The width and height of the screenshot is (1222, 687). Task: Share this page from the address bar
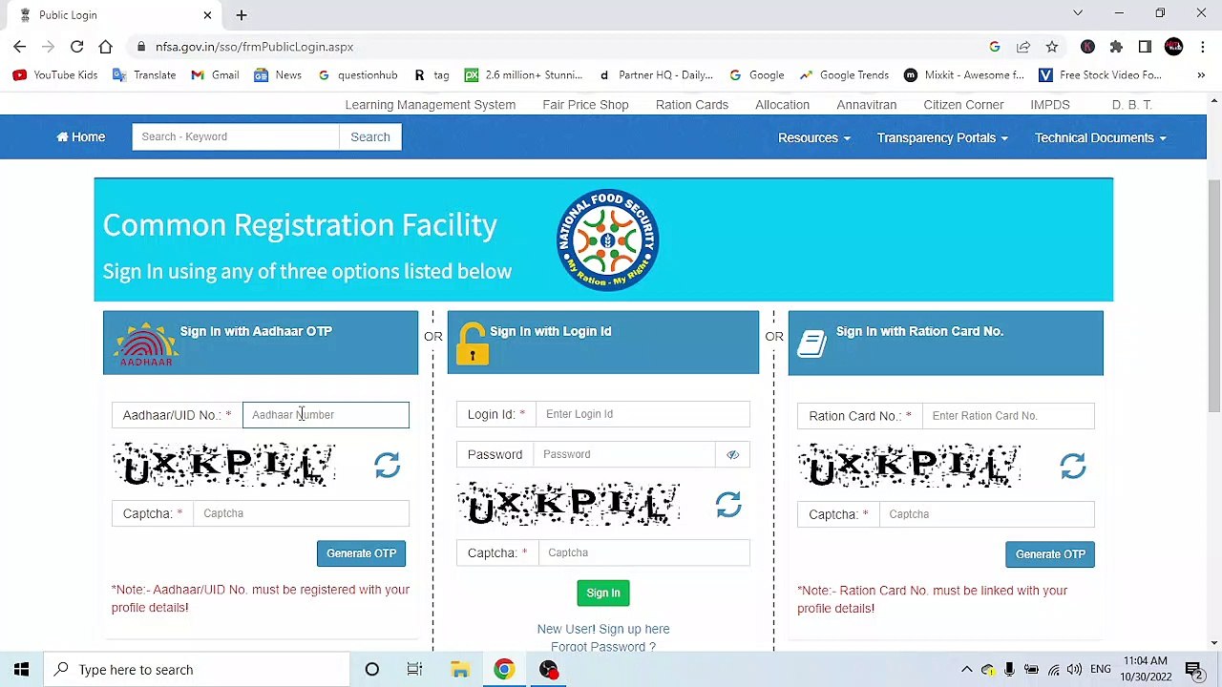[1022, 47]
